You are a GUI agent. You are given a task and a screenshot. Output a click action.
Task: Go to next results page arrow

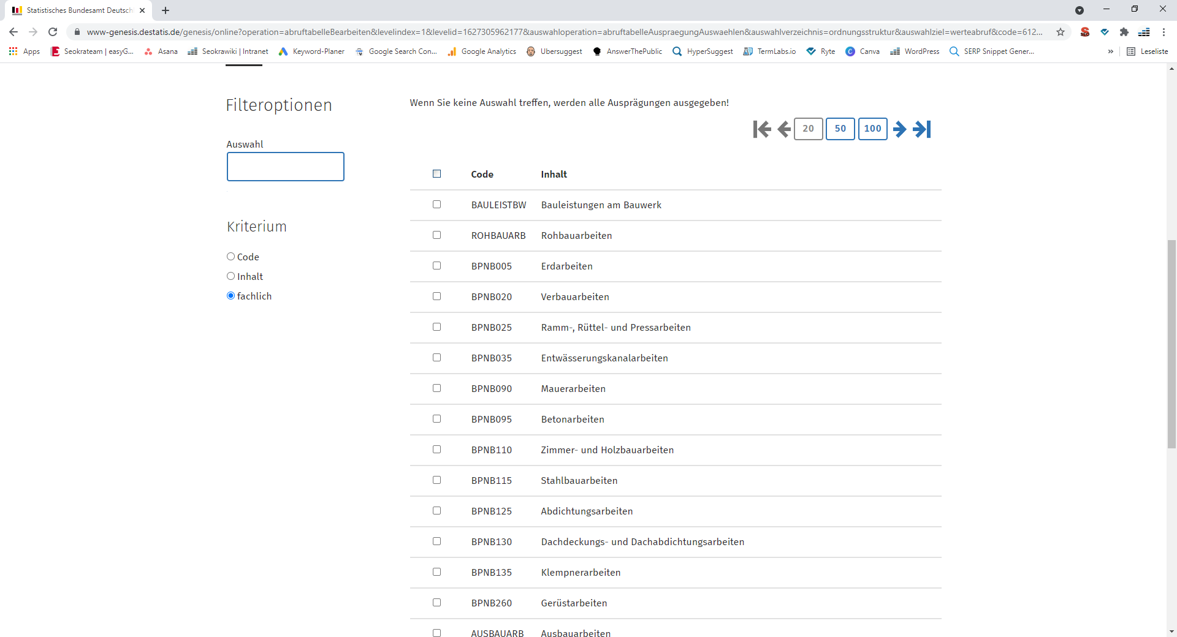pyautogui.click(x=899, y=129)
